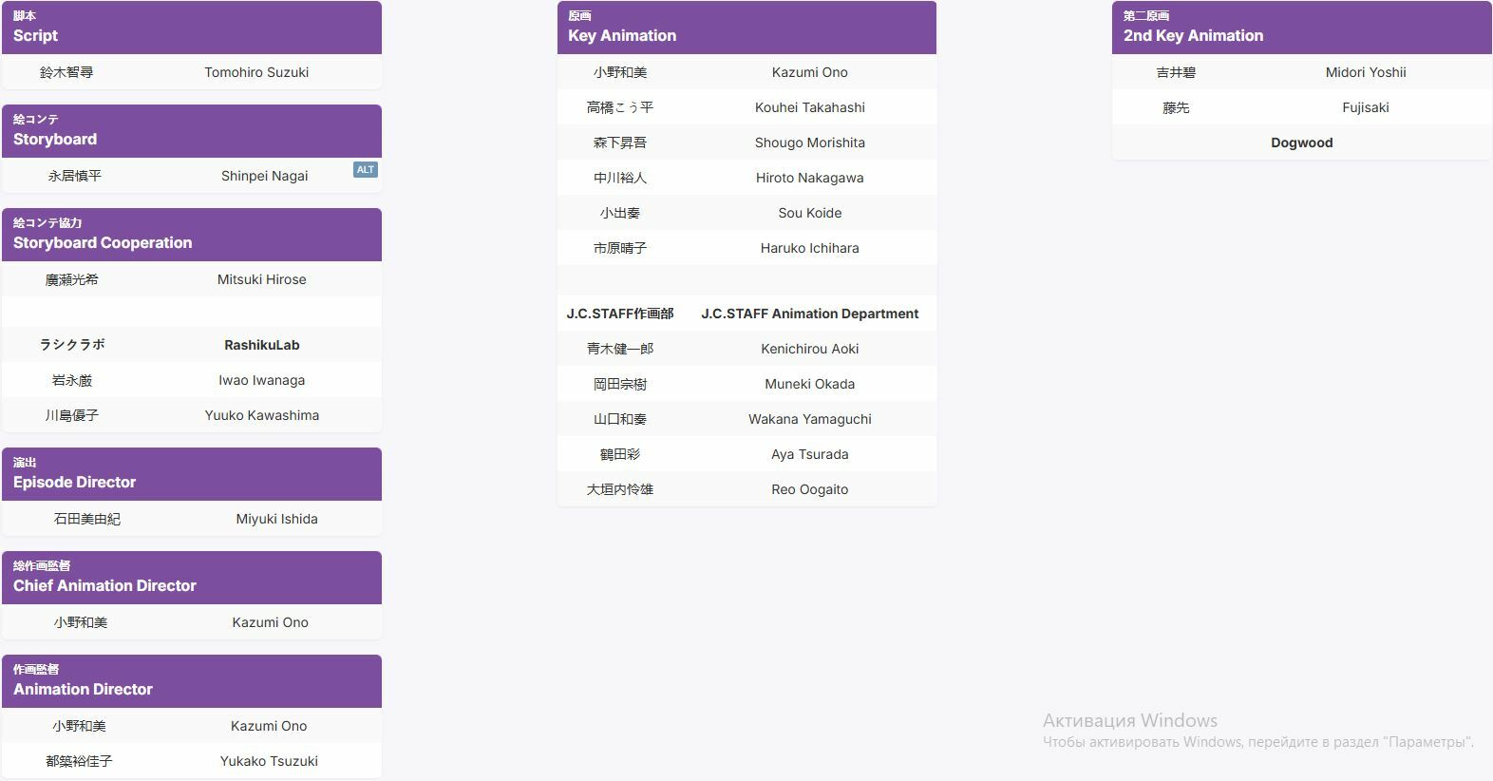Select the J.C.STAFF Animation Department label

click(809, 314)
